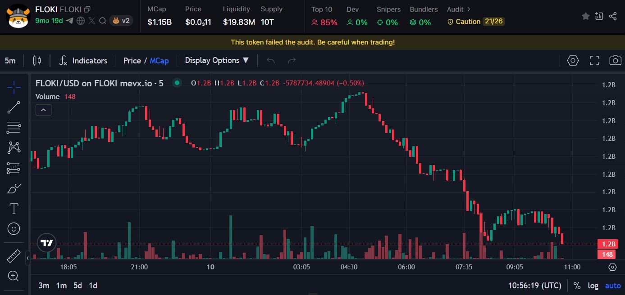Open chart settings hexagon icon
625x295 pixels.
coord(573,61)
